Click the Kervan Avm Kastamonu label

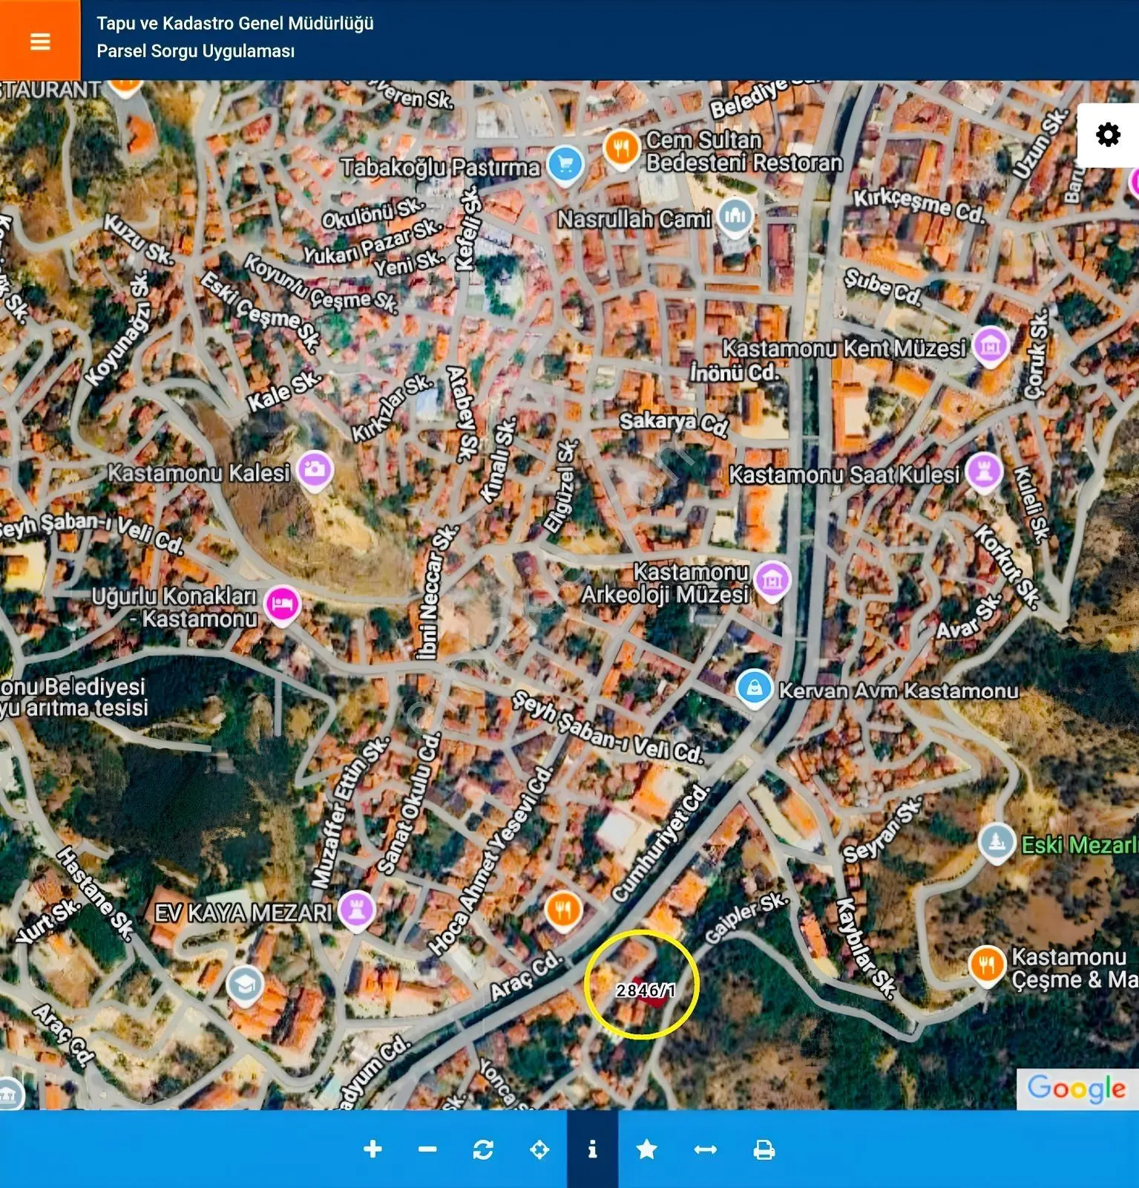pyautogui.click(x=899, y=691)
